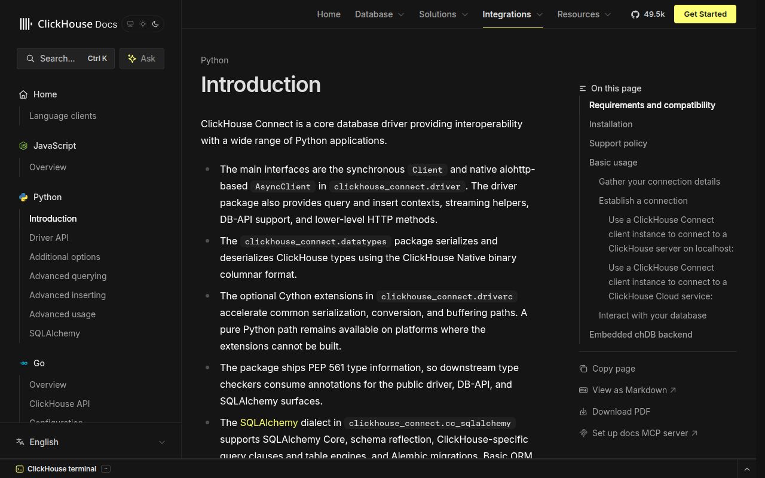Screen dimensions: 765x478
Task: Open the Resources navigation menu
Action: (585, 14)
